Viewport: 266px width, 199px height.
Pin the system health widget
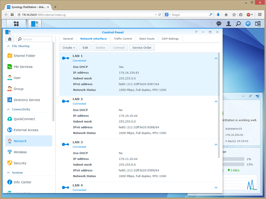(x=250, y=96)
